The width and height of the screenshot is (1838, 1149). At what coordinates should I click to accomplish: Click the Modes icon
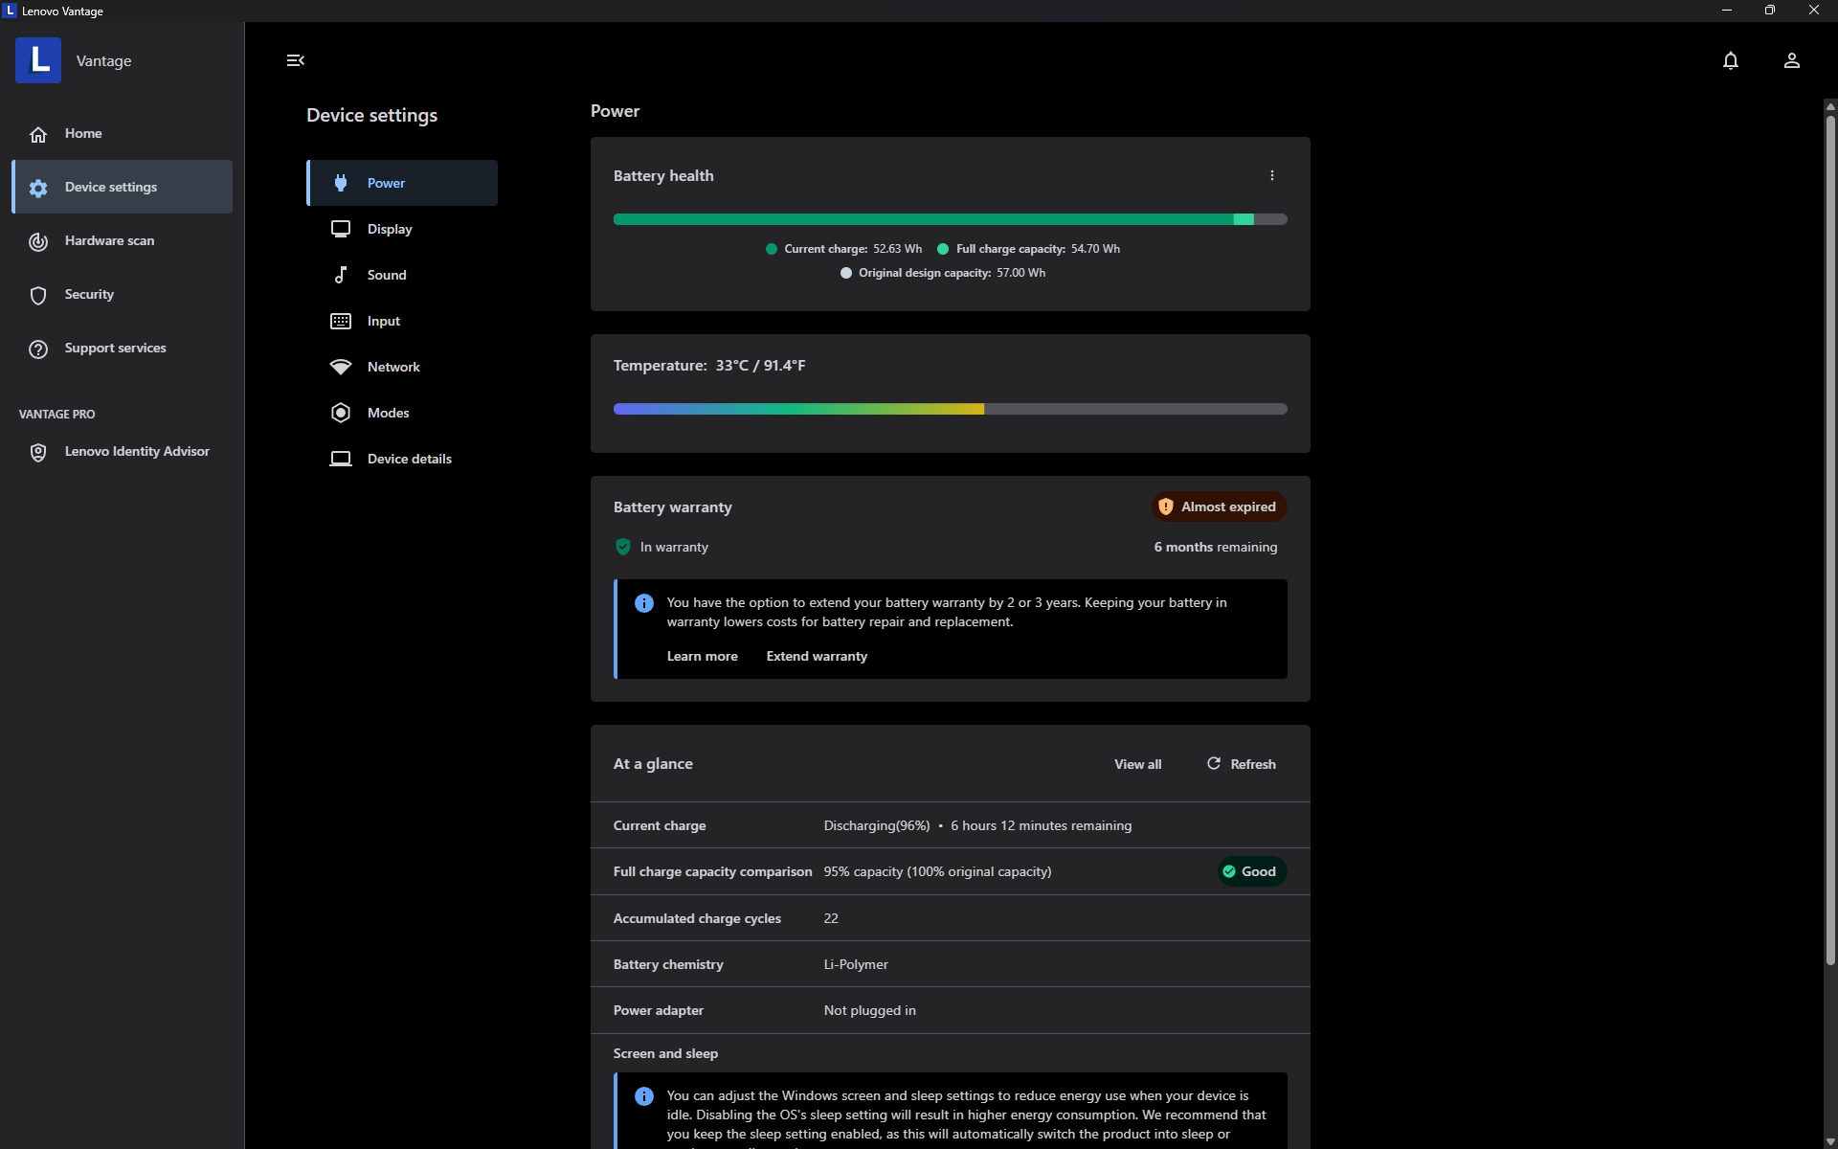[x=341, y=413]
